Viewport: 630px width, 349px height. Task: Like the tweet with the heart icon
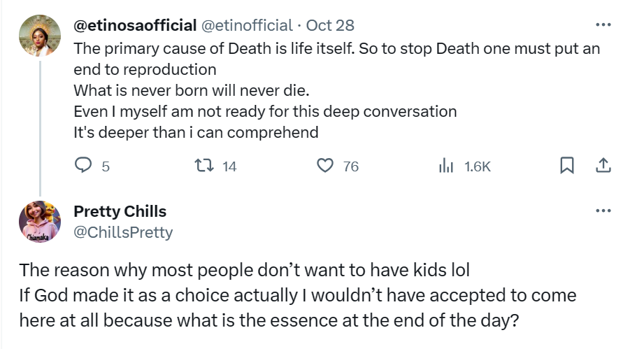point(324,166)
